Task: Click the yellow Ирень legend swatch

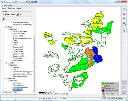Action: (103, 86)
